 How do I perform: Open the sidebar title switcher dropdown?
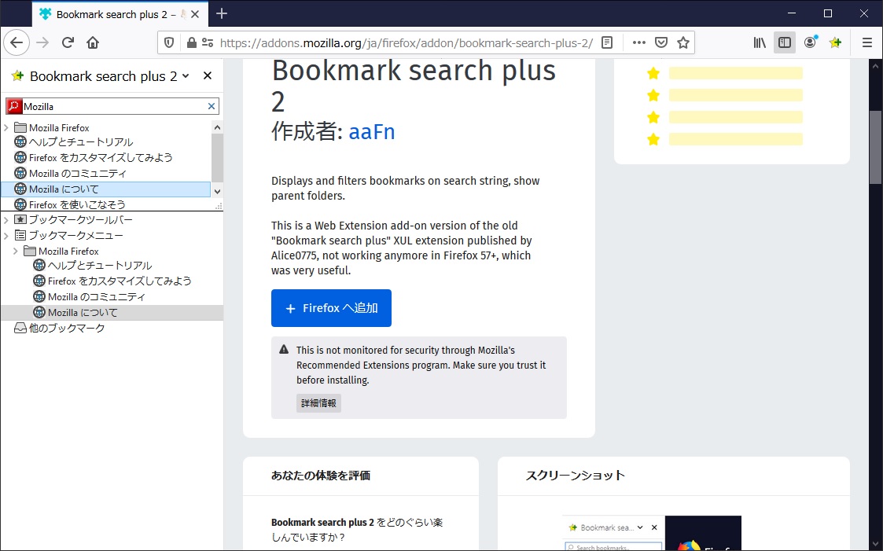tap(186, 76)
